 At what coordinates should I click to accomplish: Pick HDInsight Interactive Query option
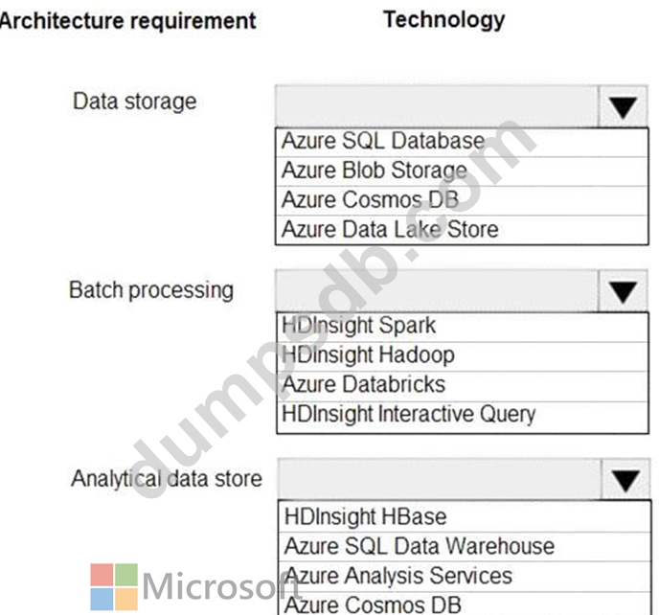click(x=409, y=415)
